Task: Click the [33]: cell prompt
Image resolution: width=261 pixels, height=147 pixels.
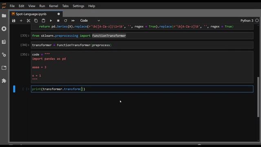Action: coord(25,36)
